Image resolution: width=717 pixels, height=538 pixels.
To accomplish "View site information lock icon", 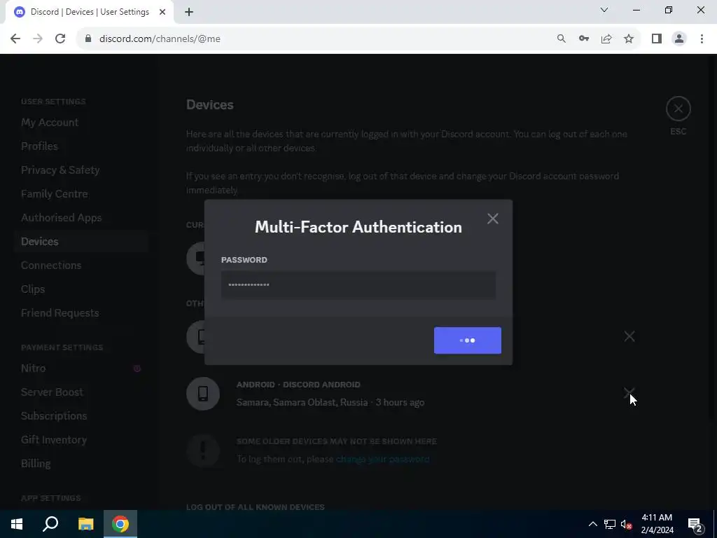I will [88, 39].
